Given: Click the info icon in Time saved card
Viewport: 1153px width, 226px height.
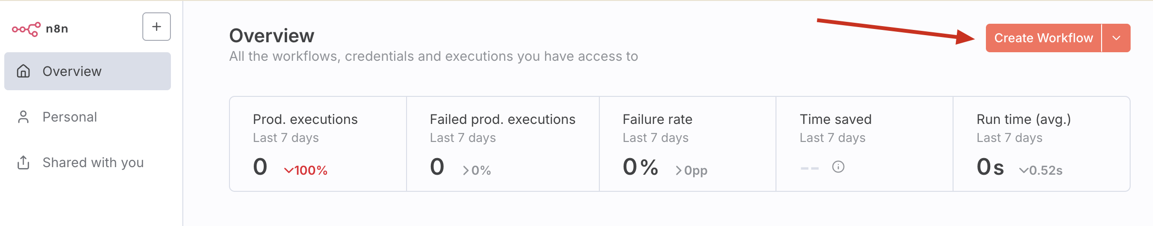Looking at the screenshot, I should tap(838, 167).
